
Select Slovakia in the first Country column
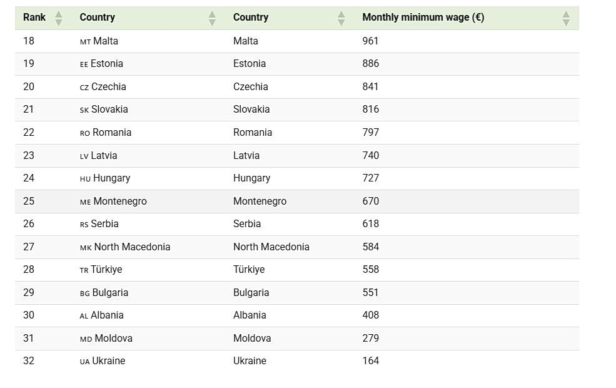click(109, 110)
